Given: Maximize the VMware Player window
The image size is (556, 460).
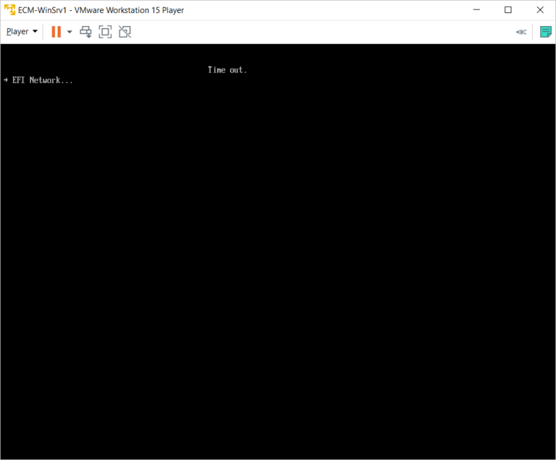Looking at the screenshot, I should (508, 10).
